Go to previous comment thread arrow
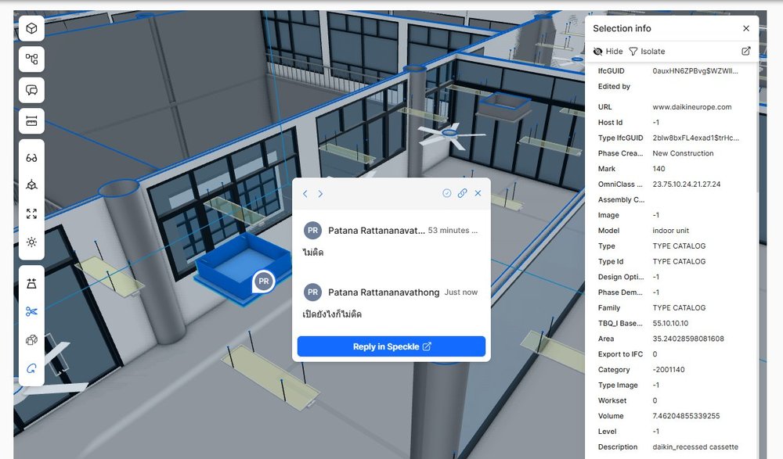 305,194
